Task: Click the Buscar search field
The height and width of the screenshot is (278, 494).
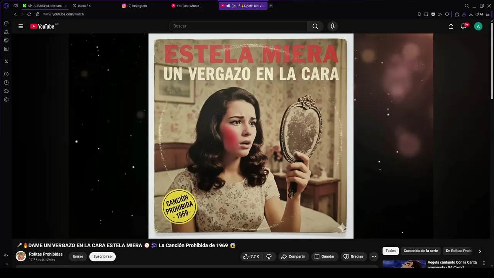Action: click(x=238, y=26)
